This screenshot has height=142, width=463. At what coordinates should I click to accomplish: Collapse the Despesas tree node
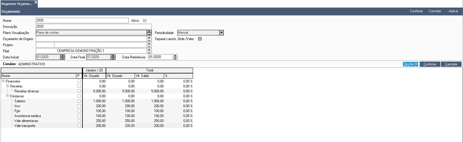point(8,96)
